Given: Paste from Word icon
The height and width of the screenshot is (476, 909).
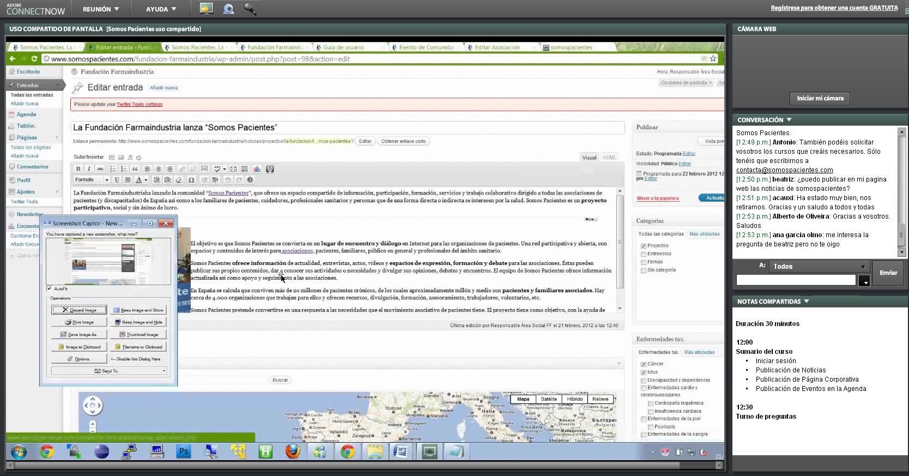Looking at the screenshot, I should click(168, 179).
